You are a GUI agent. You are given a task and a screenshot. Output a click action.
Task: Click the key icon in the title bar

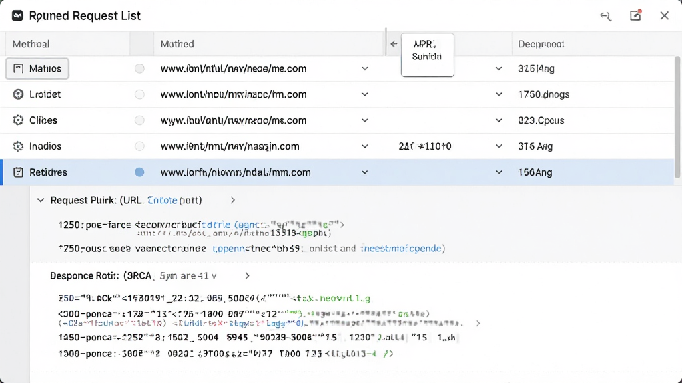(x=606, y=16)
